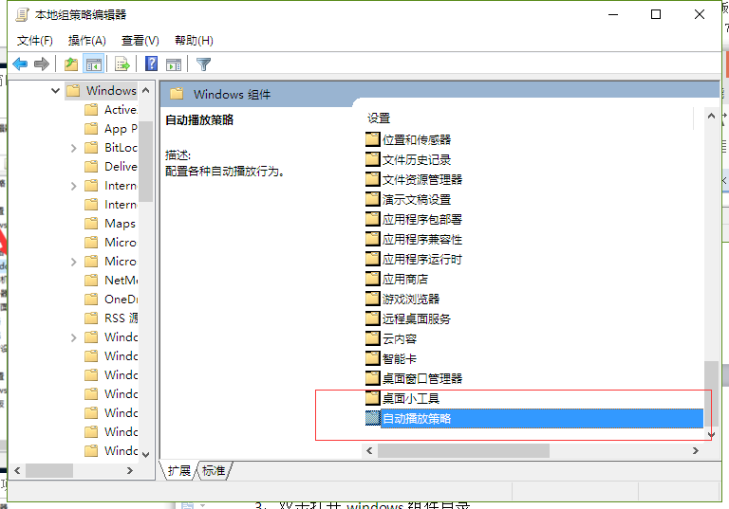The image size is (729, 509).
Task: Click folder icon of 文件历史记录
Action: [x=372, y=159]
